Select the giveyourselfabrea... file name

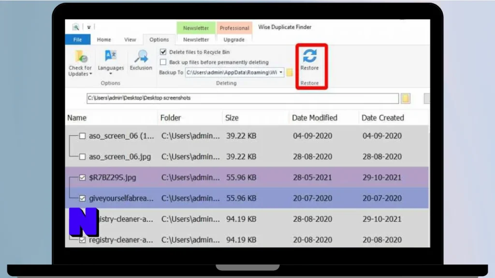coord(121,198)
